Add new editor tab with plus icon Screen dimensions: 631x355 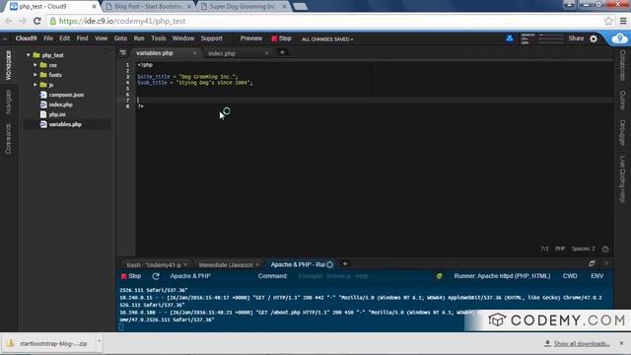coord(282,52)
